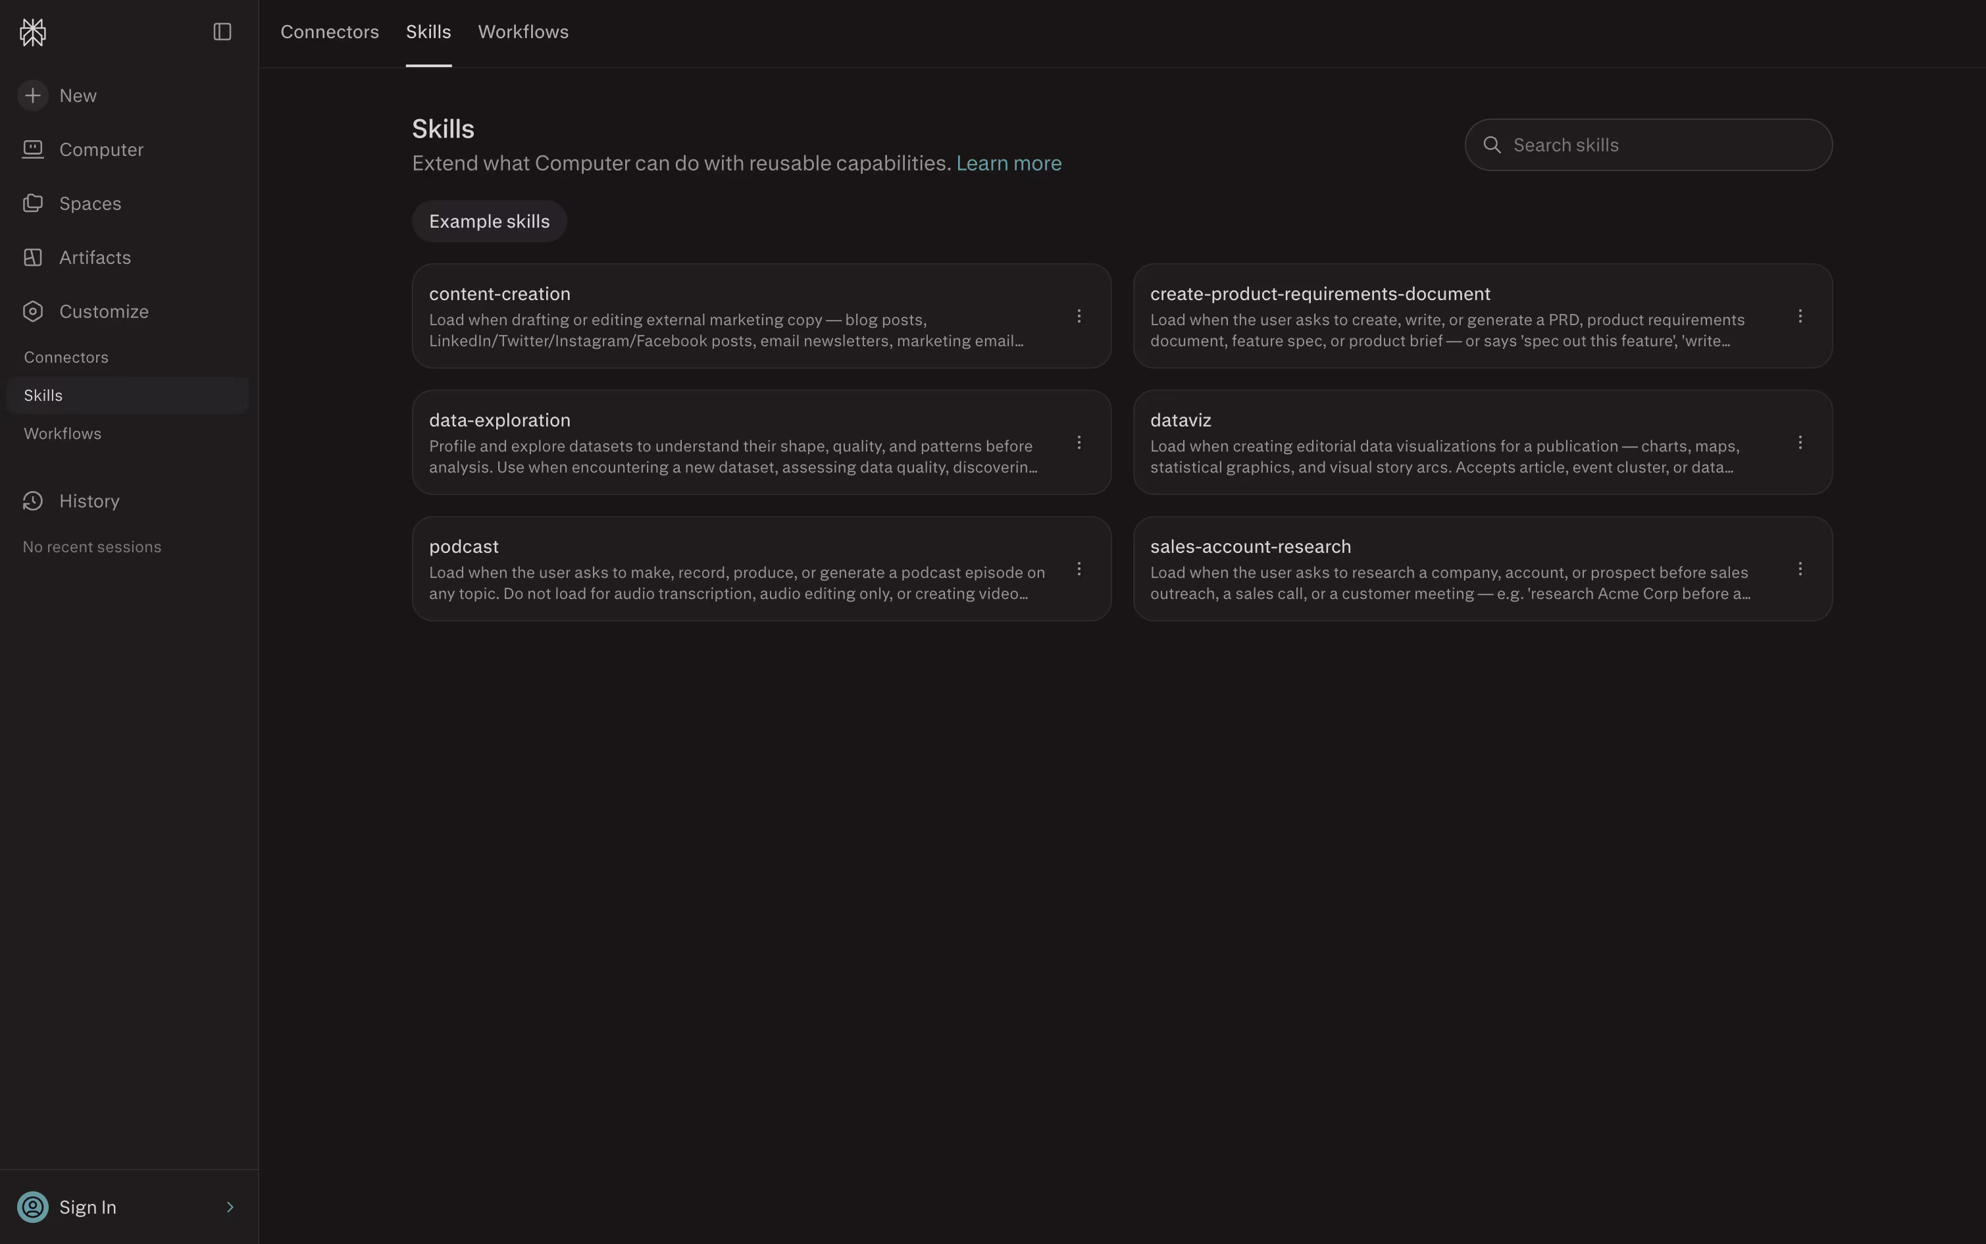Select the Skills top tab
1986x1244 pixels.
(428, 32)
